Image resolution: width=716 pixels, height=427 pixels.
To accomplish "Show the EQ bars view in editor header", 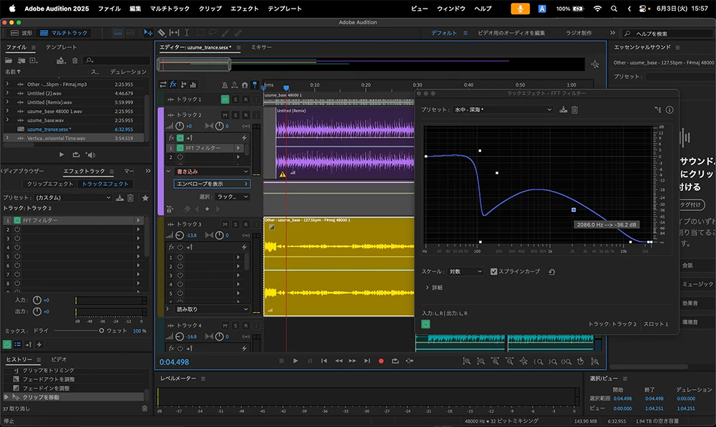I will point(193,84).
